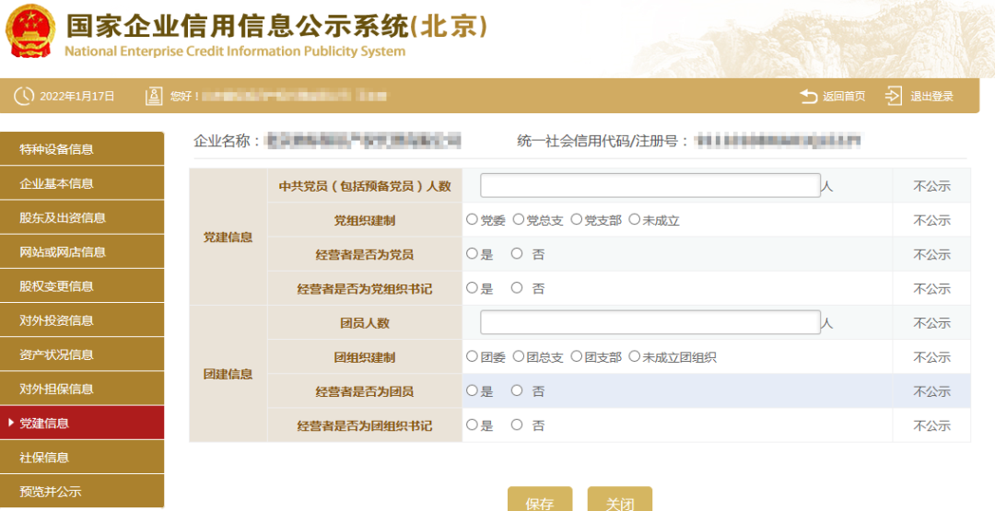Choose 否 for 经营者是否为团员
Viewport: 995px width, 511px height.
517,390
